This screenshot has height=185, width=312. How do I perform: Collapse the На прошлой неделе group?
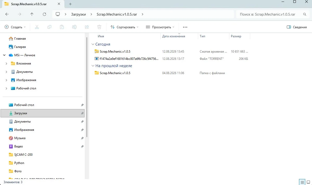[x=93, y=66]
